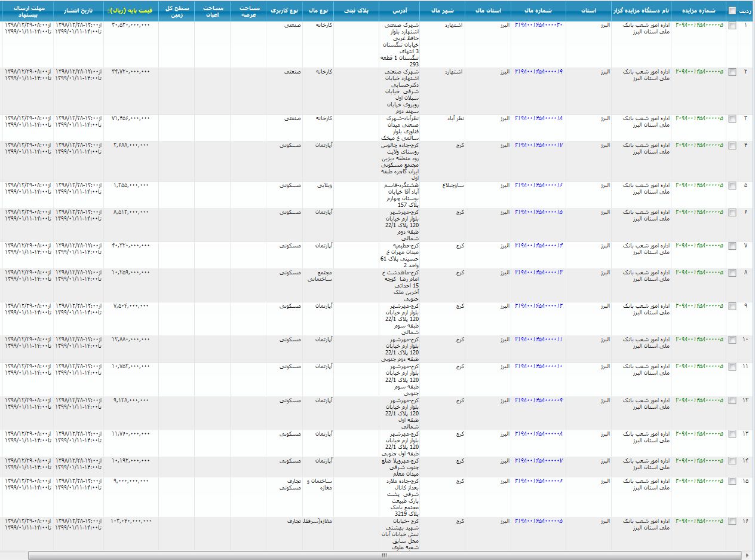
Task: Open property number link in row 3 (نظرآباد)
Action: (x=538, y=118)
